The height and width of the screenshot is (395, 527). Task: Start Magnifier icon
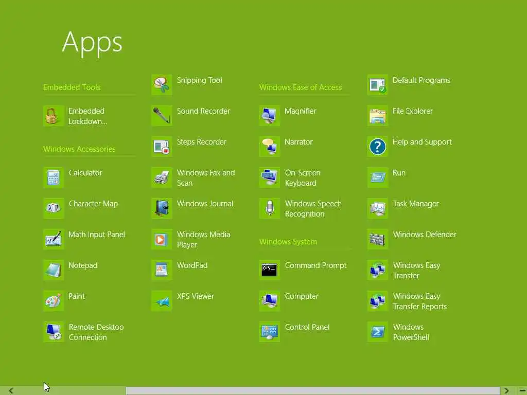click(270, 116)
